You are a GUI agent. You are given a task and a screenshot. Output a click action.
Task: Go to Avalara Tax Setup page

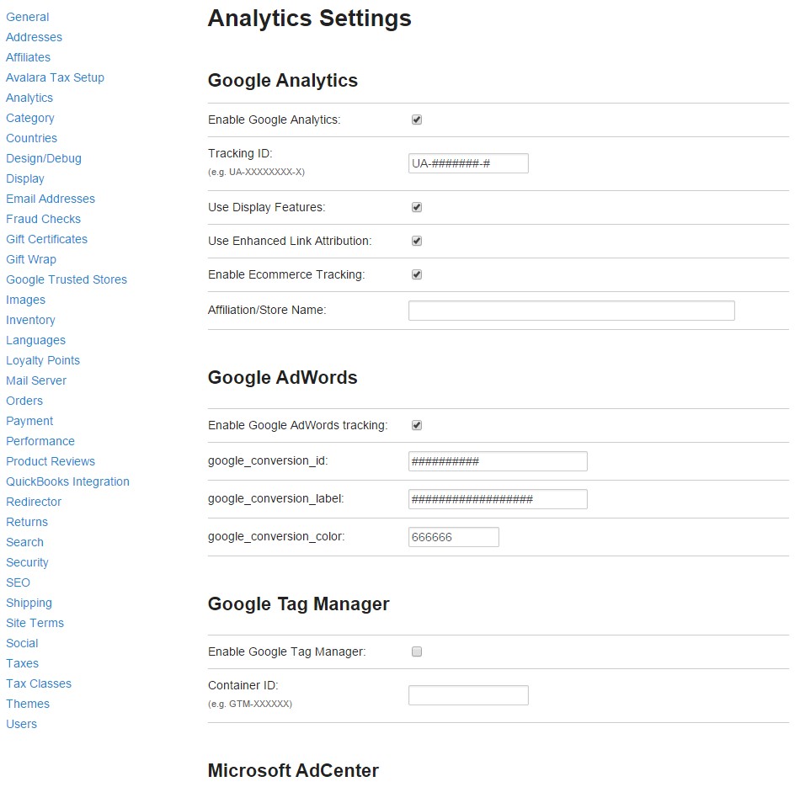[55, 77]
